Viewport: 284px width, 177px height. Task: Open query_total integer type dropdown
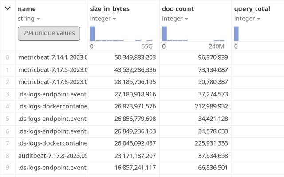(259, 19)
